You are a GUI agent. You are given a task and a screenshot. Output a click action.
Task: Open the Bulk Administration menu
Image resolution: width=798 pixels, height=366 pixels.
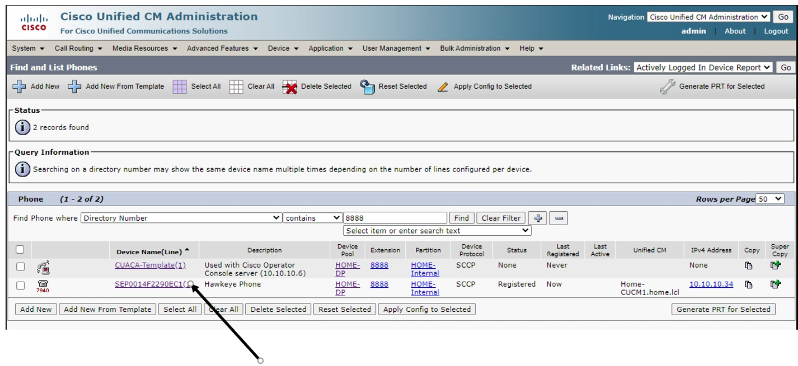tap(475, 49)
